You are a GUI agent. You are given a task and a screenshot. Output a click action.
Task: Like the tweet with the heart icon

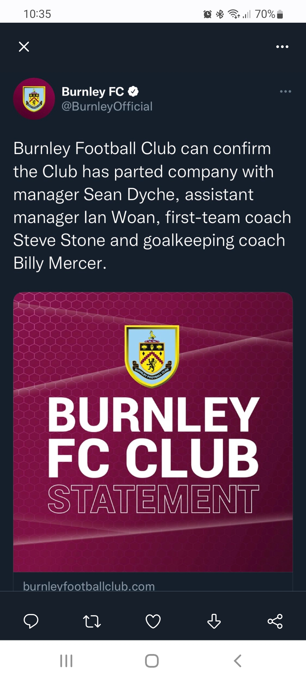coord(153,621)
